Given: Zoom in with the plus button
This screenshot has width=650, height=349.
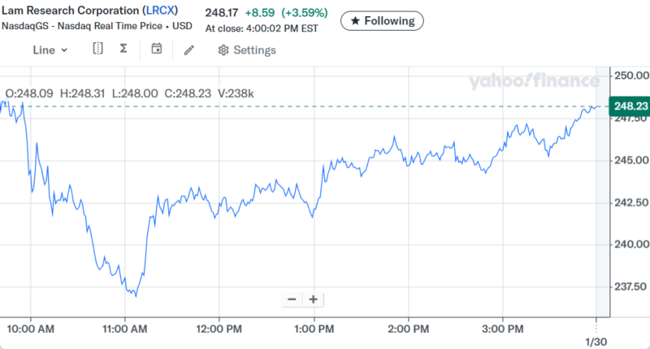Looking at the screenshot, I should pos(313,299).
